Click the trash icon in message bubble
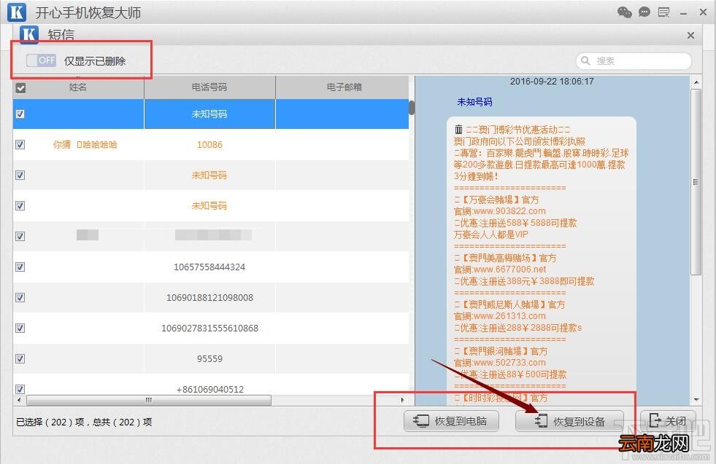Image resolution: width=716 pixels, height=464 pixels. tap(458, 130)
